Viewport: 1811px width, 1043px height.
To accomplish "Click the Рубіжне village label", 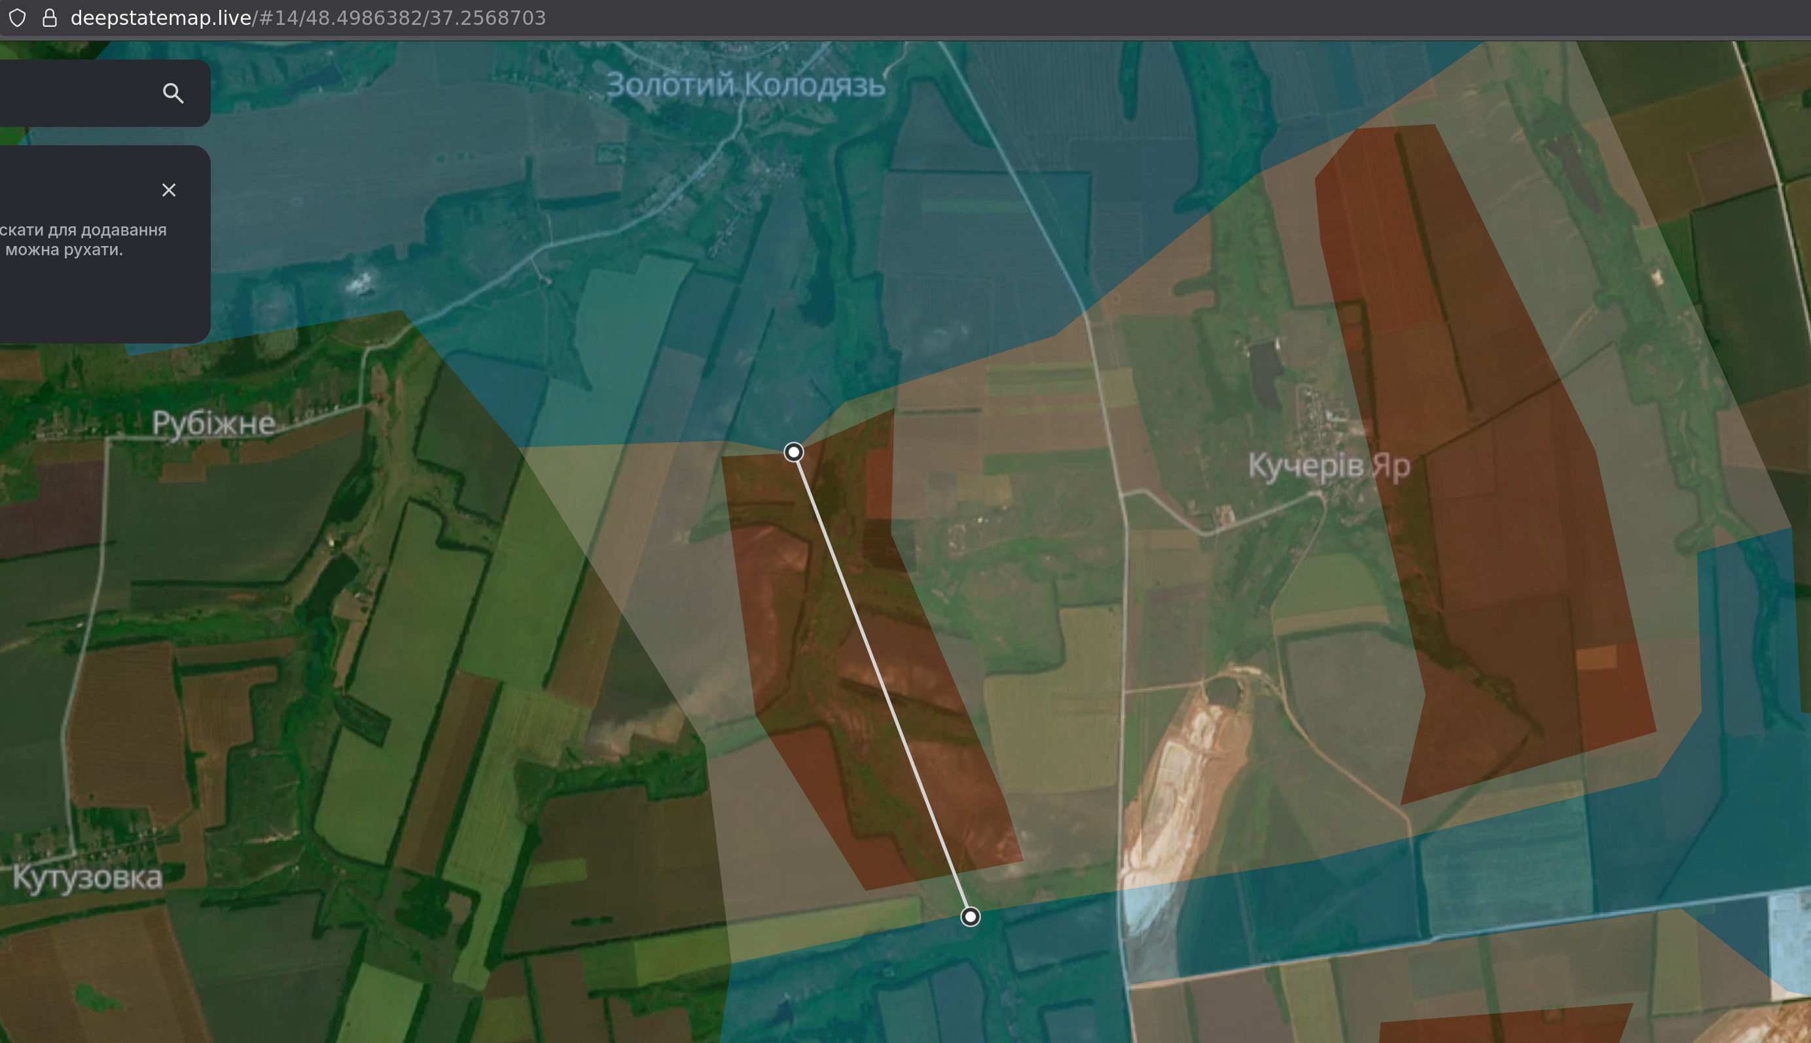I will [x=213, y=423].
